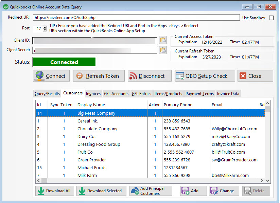Viewport: 280px width, 203px height.
Task: Click the customer list's down scroll arrow
Action: (267, 181)
